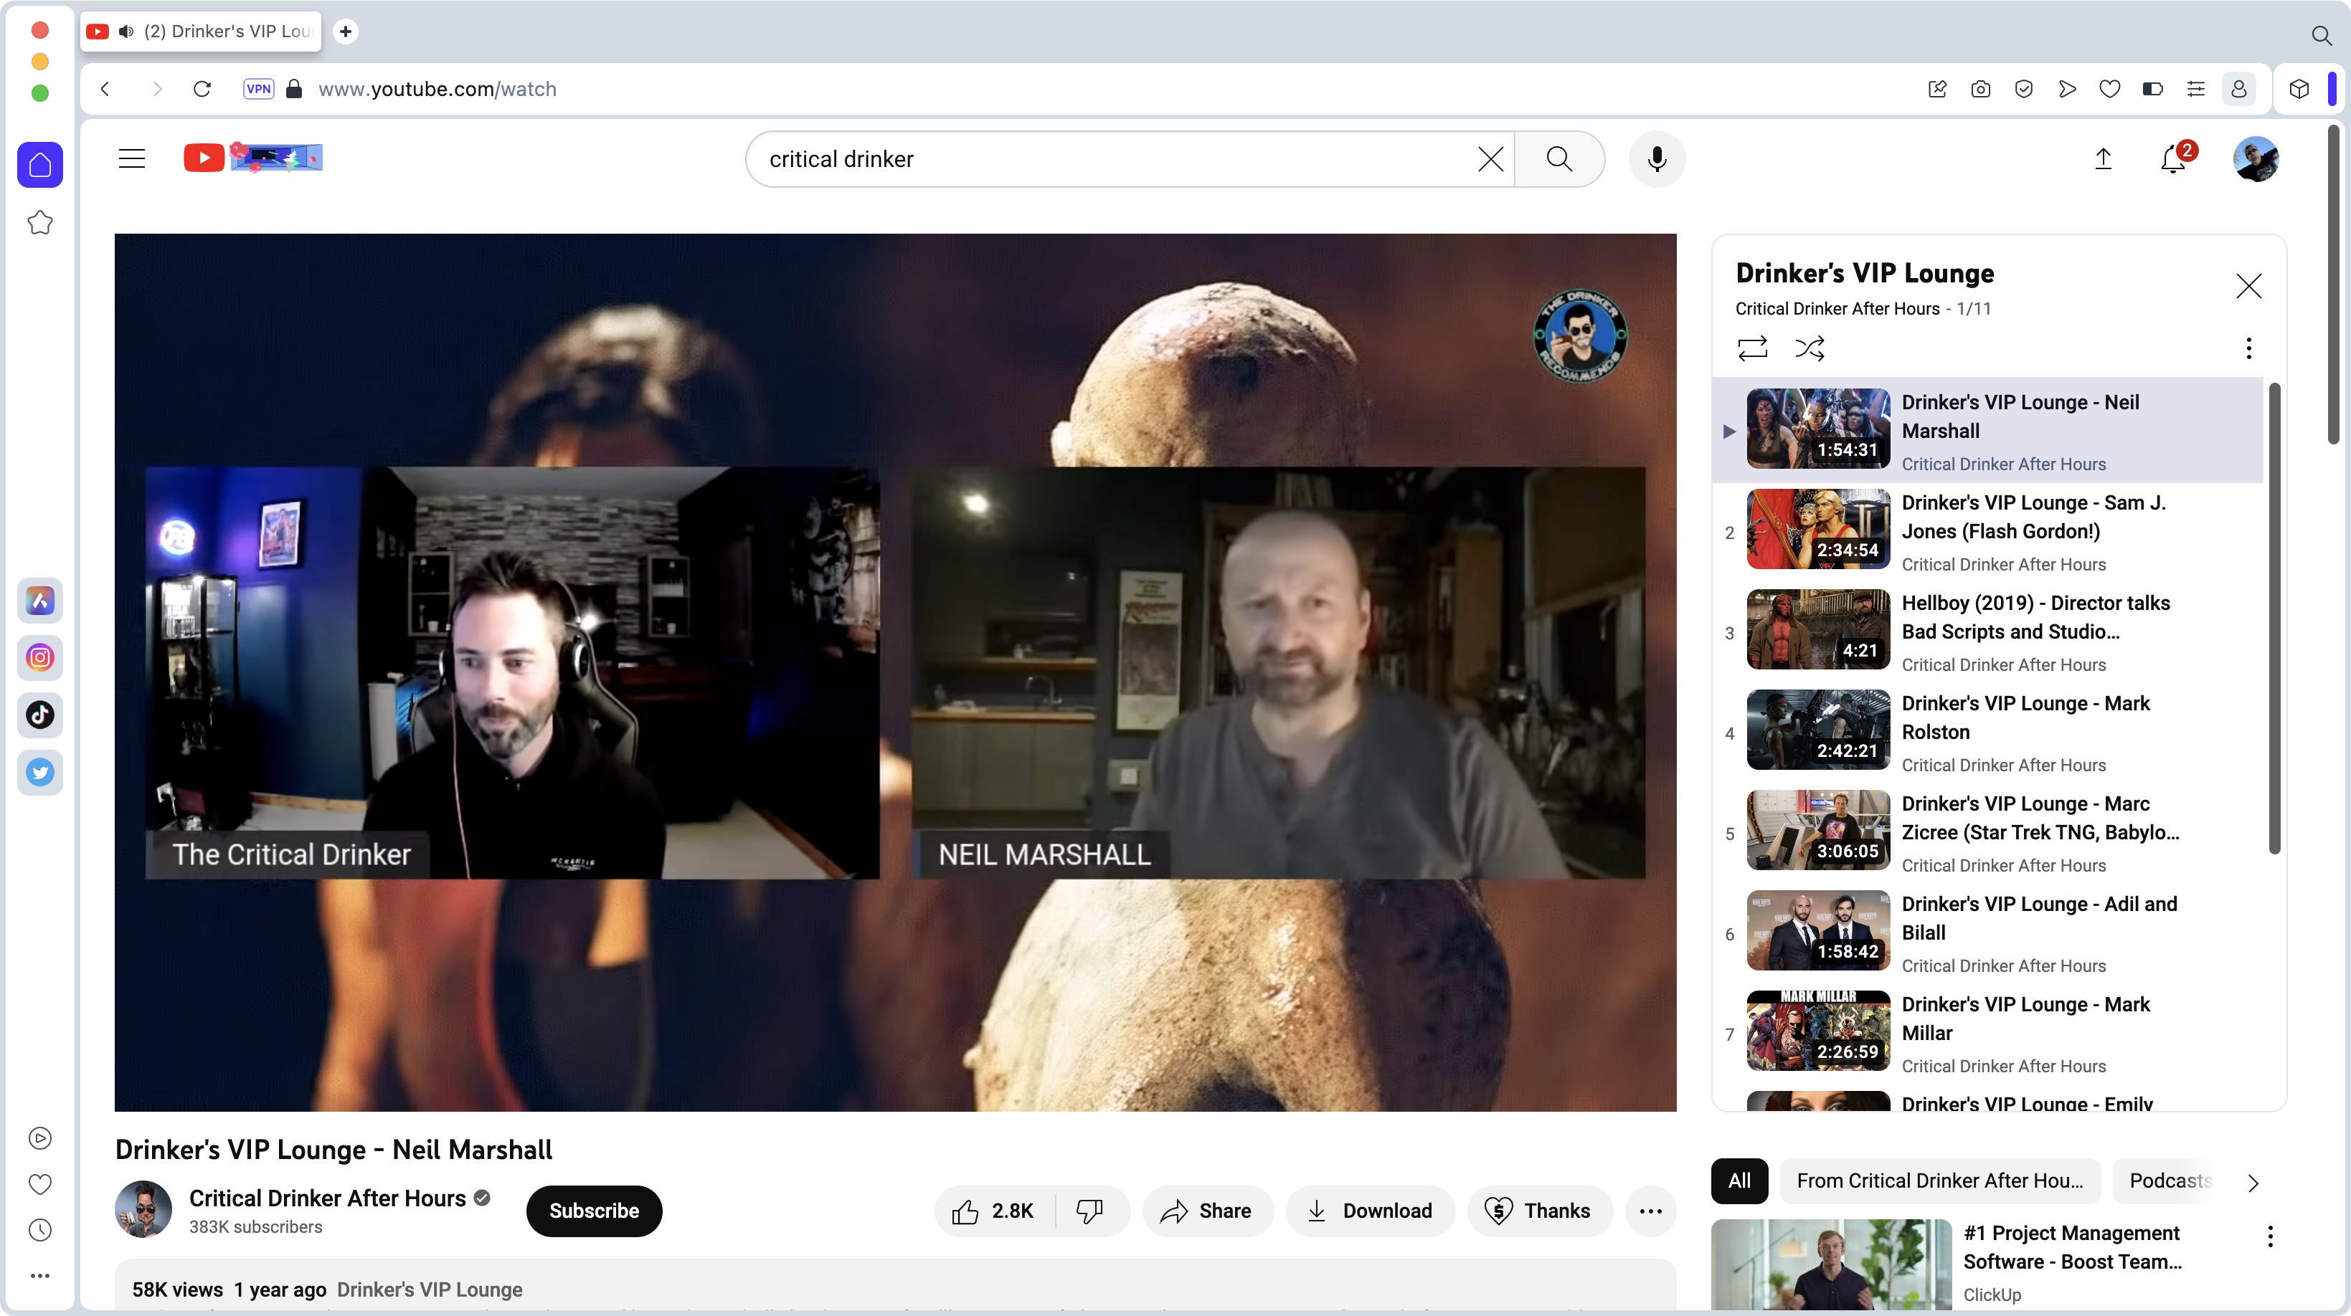This screenshot has height=1316, width=2351.
Task: Add page to bookmarks with heart icon
Action: tap(2109, 88)
